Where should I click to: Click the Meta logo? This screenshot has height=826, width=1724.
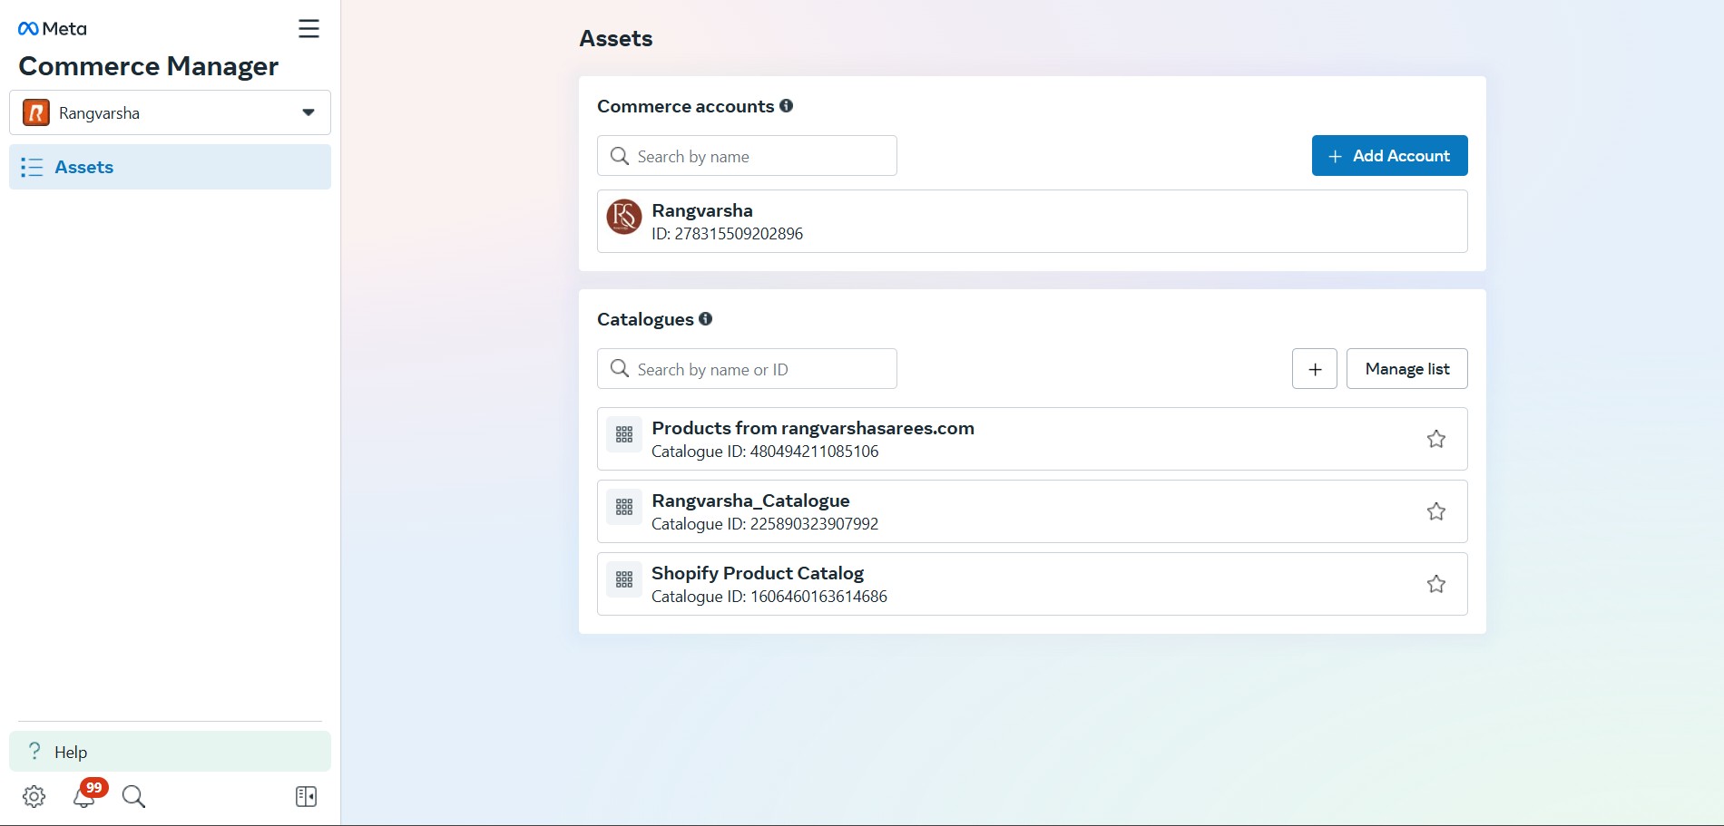(x=53, y=29)
